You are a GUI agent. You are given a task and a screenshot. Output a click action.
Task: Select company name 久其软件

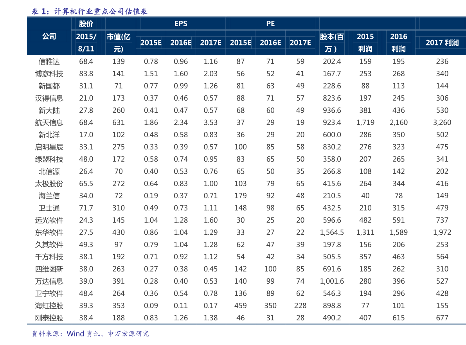(x=49, y=244)
